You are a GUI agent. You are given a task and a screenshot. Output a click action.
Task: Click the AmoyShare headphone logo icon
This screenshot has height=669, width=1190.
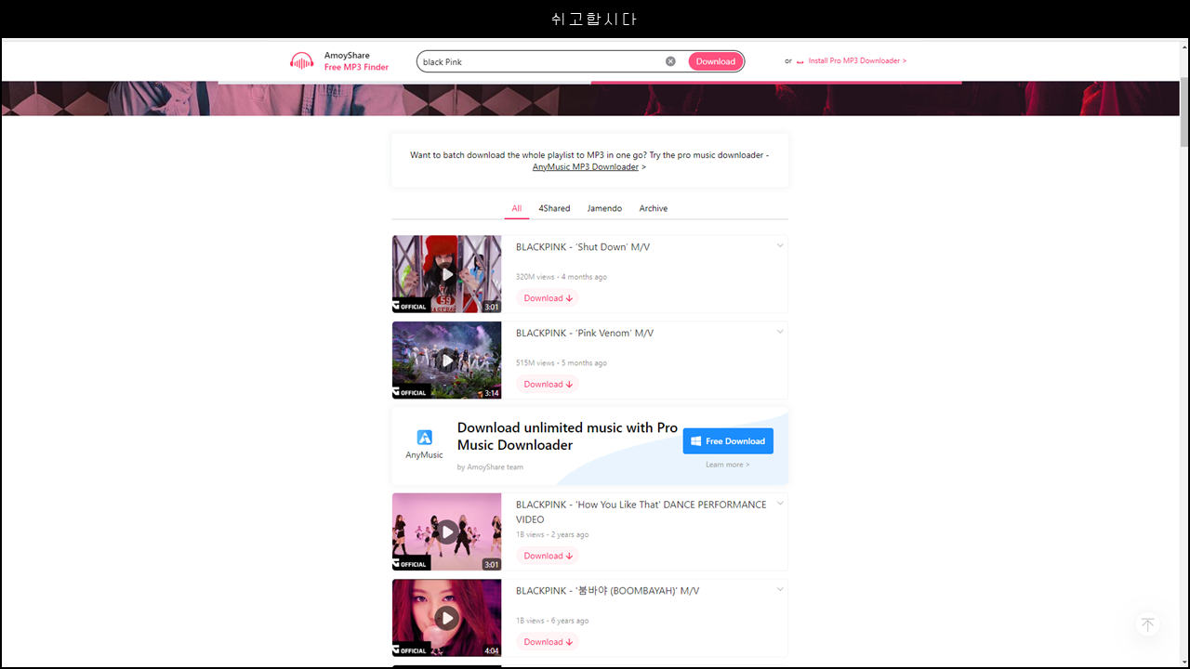click(x=302, y=61)
